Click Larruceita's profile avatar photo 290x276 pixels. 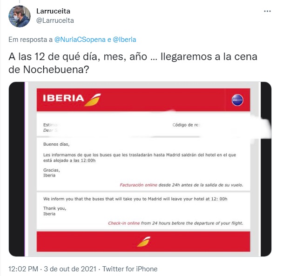tap(20, 16)
